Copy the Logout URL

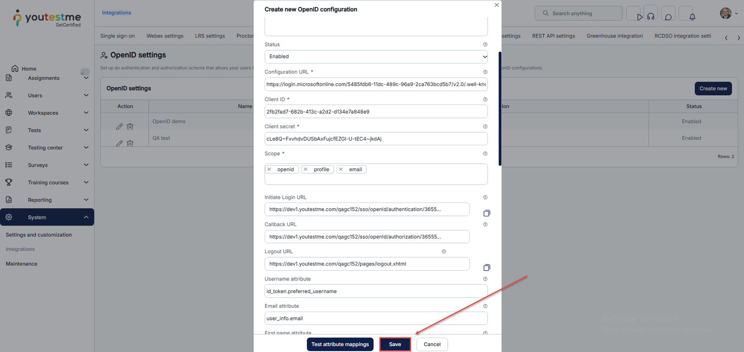pyautogui.click(x=486, y=267)
